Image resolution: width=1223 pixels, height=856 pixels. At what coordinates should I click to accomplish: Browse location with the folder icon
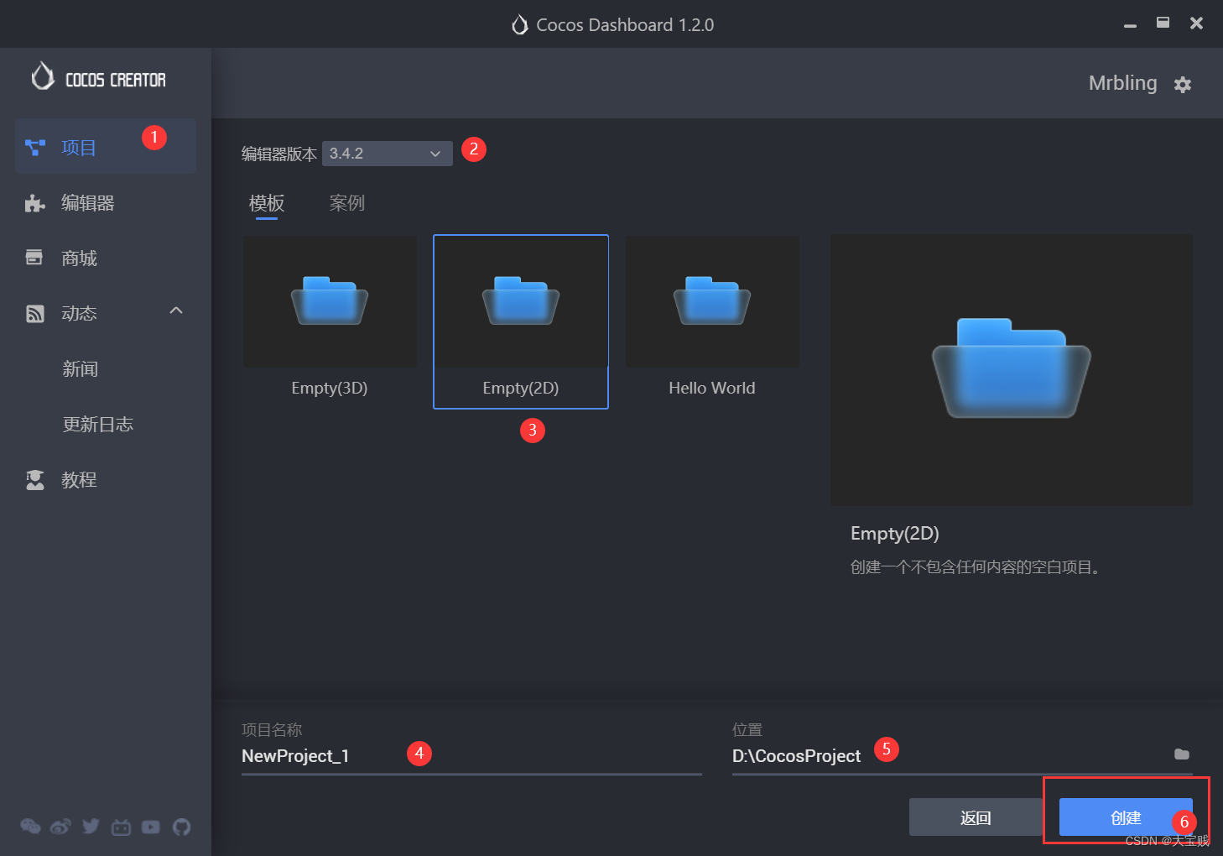(1182, 754)
